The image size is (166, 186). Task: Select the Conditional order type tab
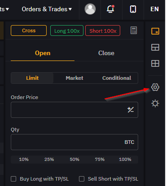(117, 78)
